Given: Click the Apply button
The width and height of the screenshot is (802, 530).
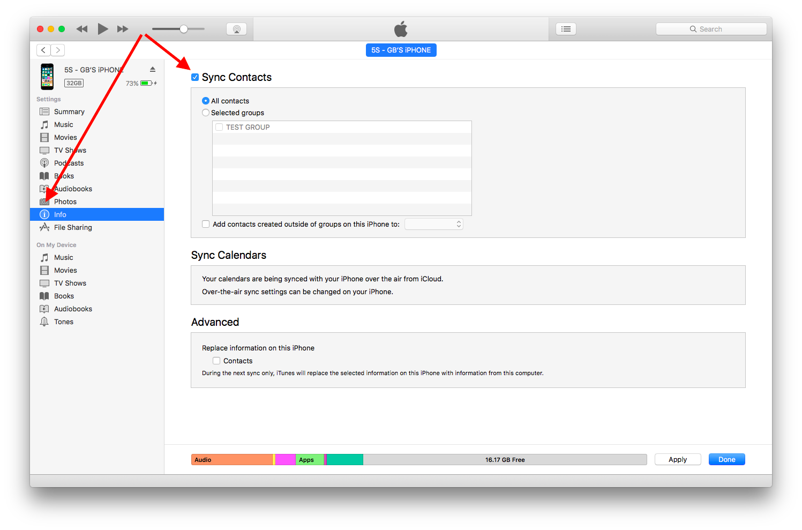Looking at the screenshot, I should [x=678, y=459].
